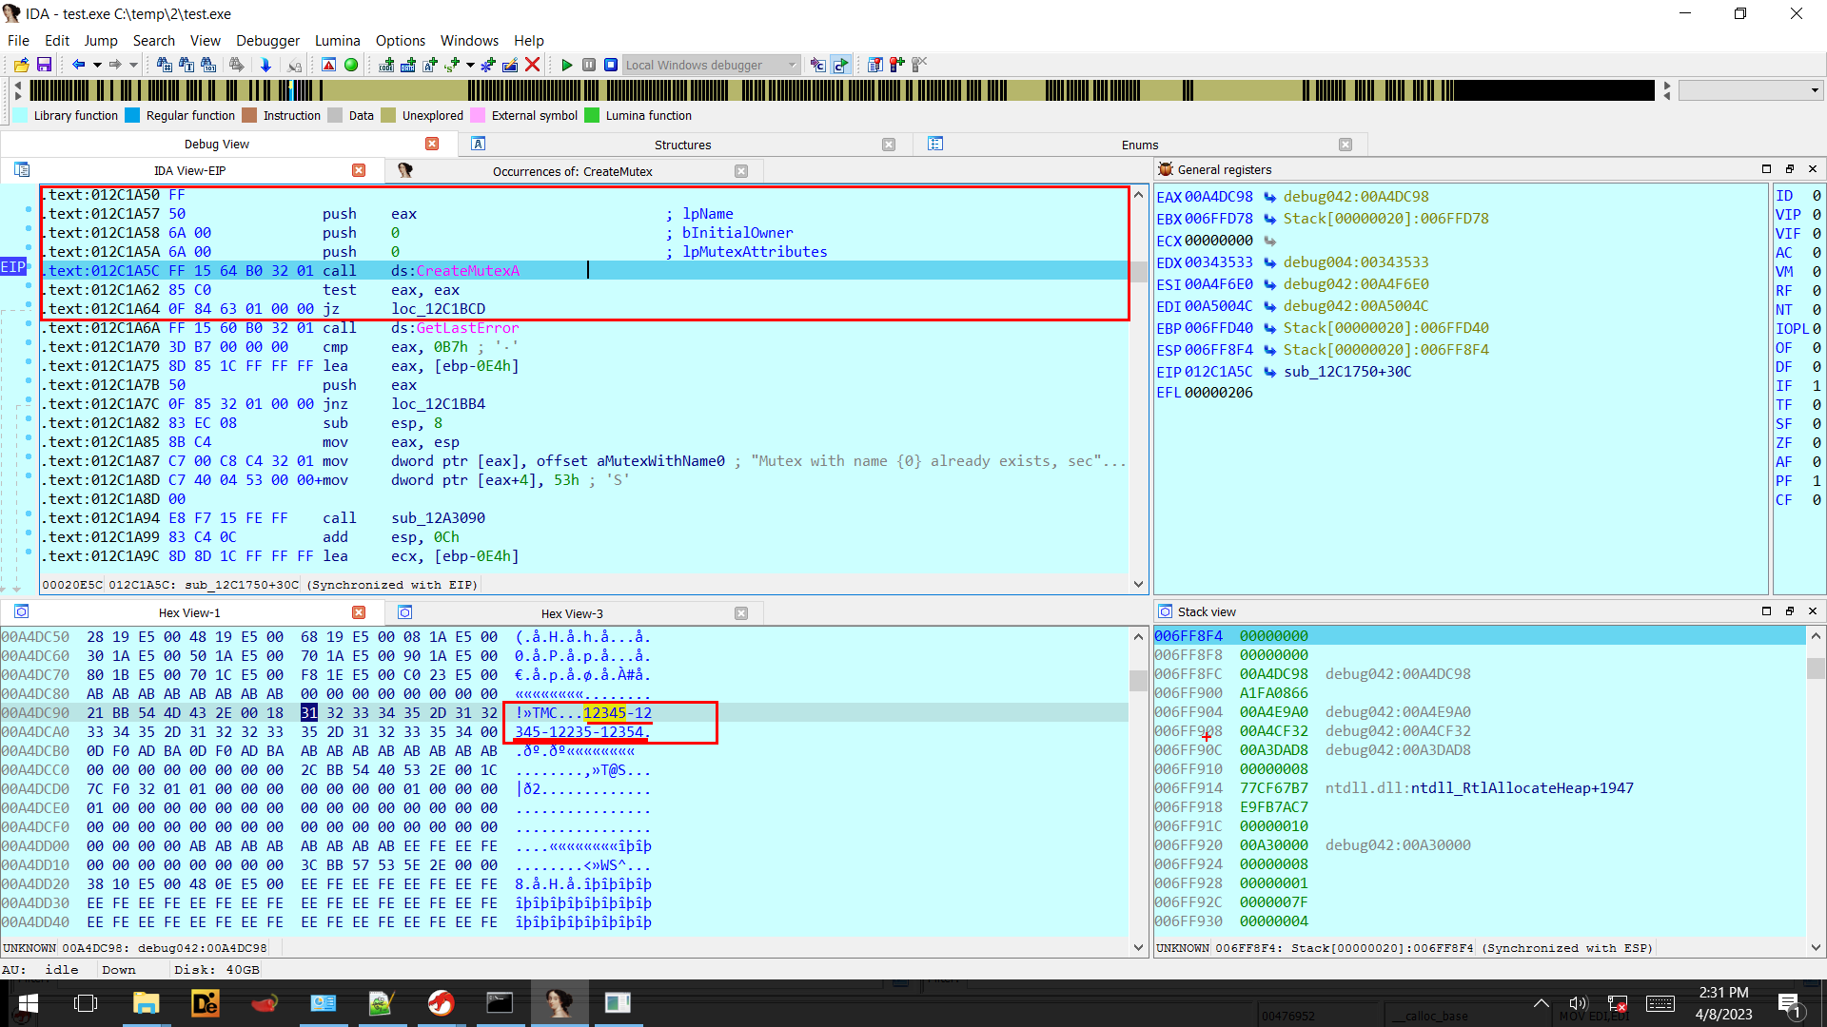Screen dimensions: 1827x1027
Task: Click the green circle breakpoint icon
Action: coord(351,65)
